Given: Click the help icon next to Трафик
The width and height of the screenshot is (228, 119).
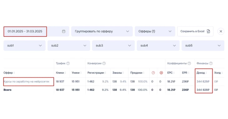Looking at the screenshot, I should click(68, 63).
